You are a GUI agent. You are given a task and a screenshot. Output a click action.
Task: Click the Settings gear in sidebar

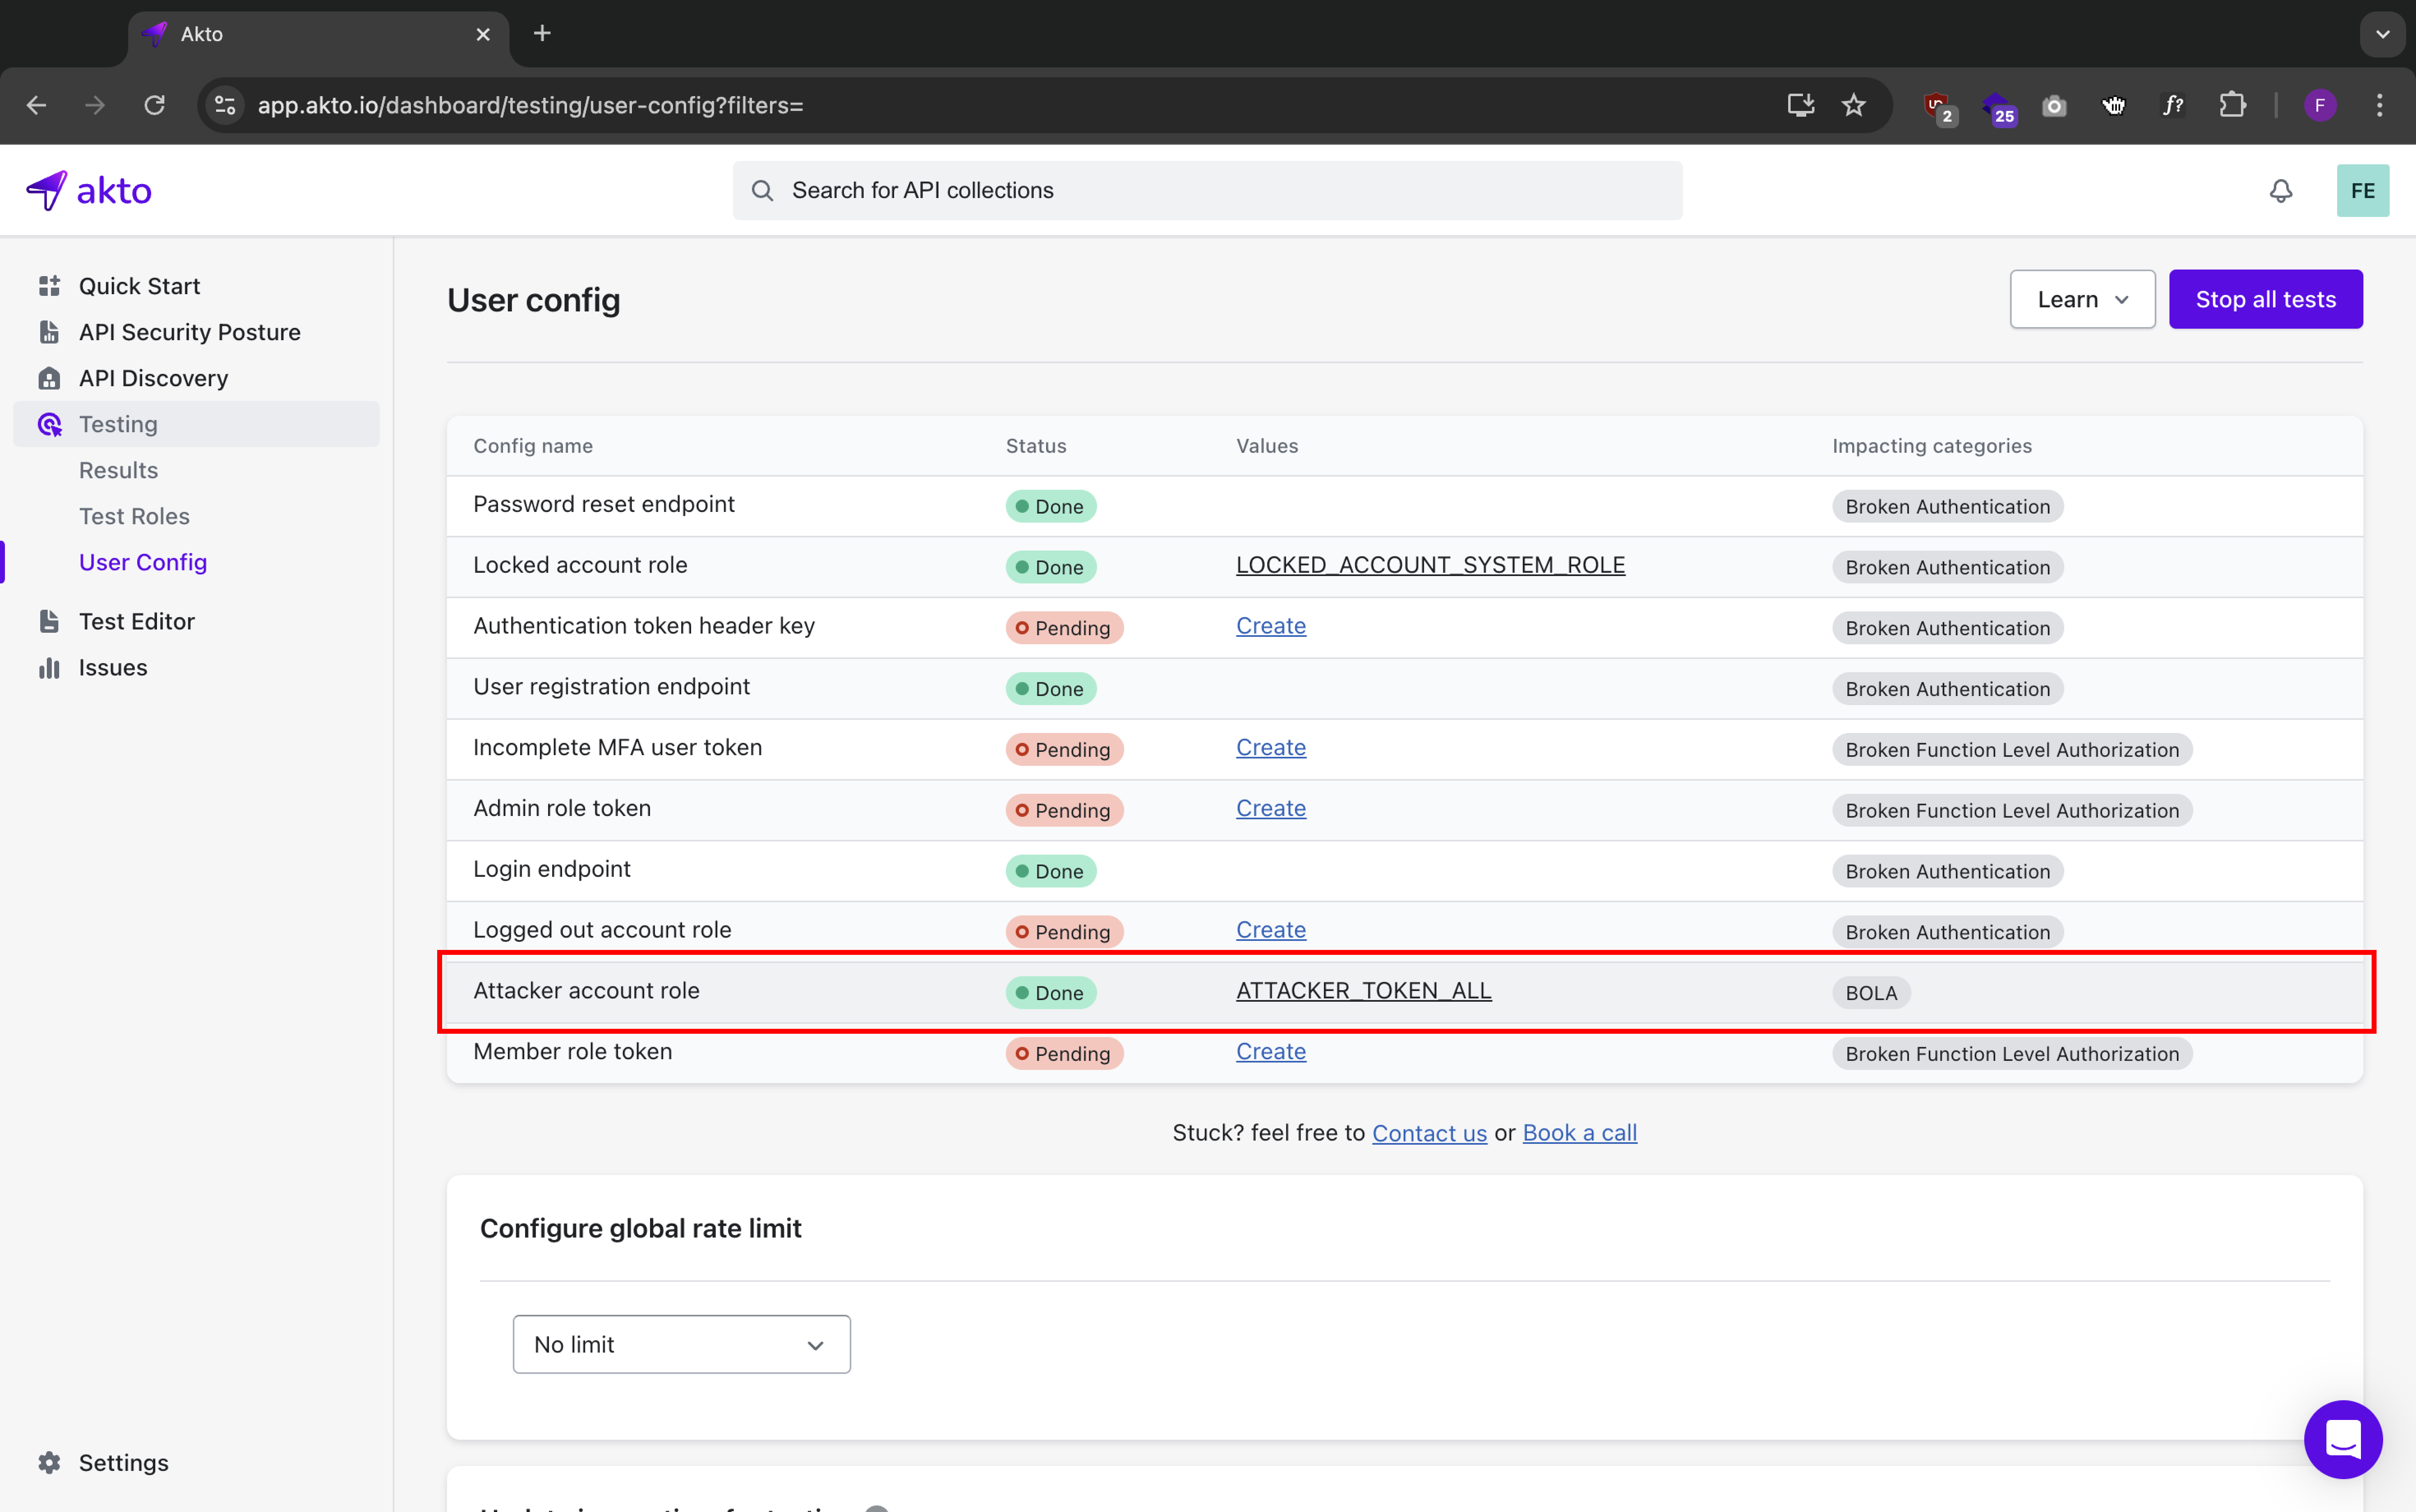click(x=49, y=1462)
